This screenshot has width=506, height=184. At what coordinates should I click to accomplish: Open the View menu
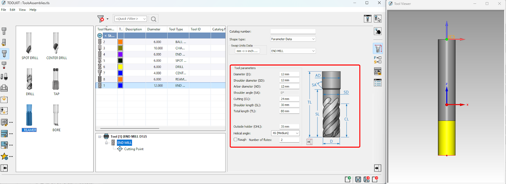pos(22,10)
